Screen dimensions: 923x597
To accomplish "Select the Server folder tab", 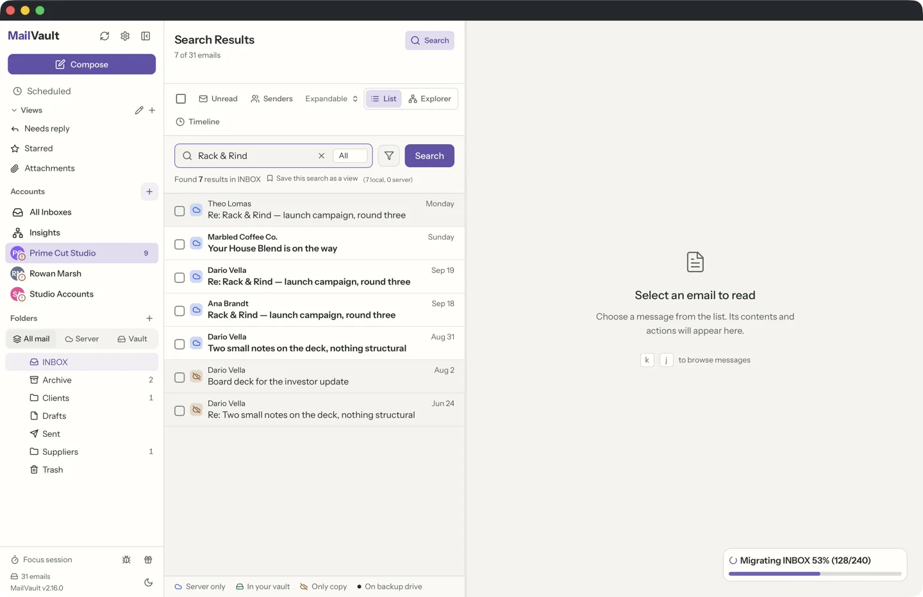I will tap(82, 339).
